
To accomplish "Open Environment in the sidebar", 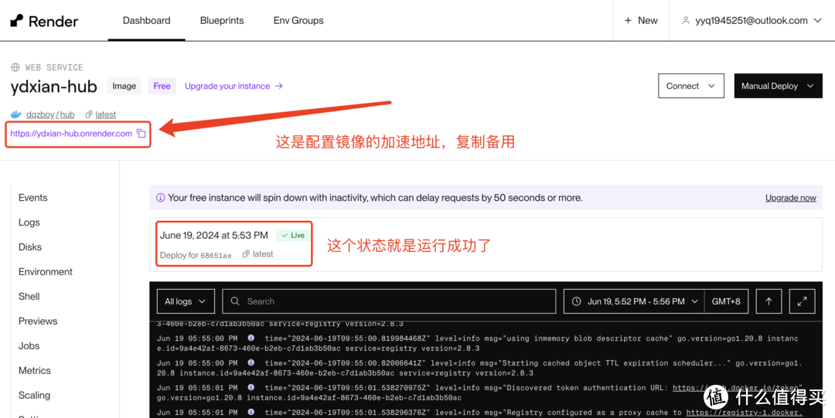I will click(x=46, y=271).
